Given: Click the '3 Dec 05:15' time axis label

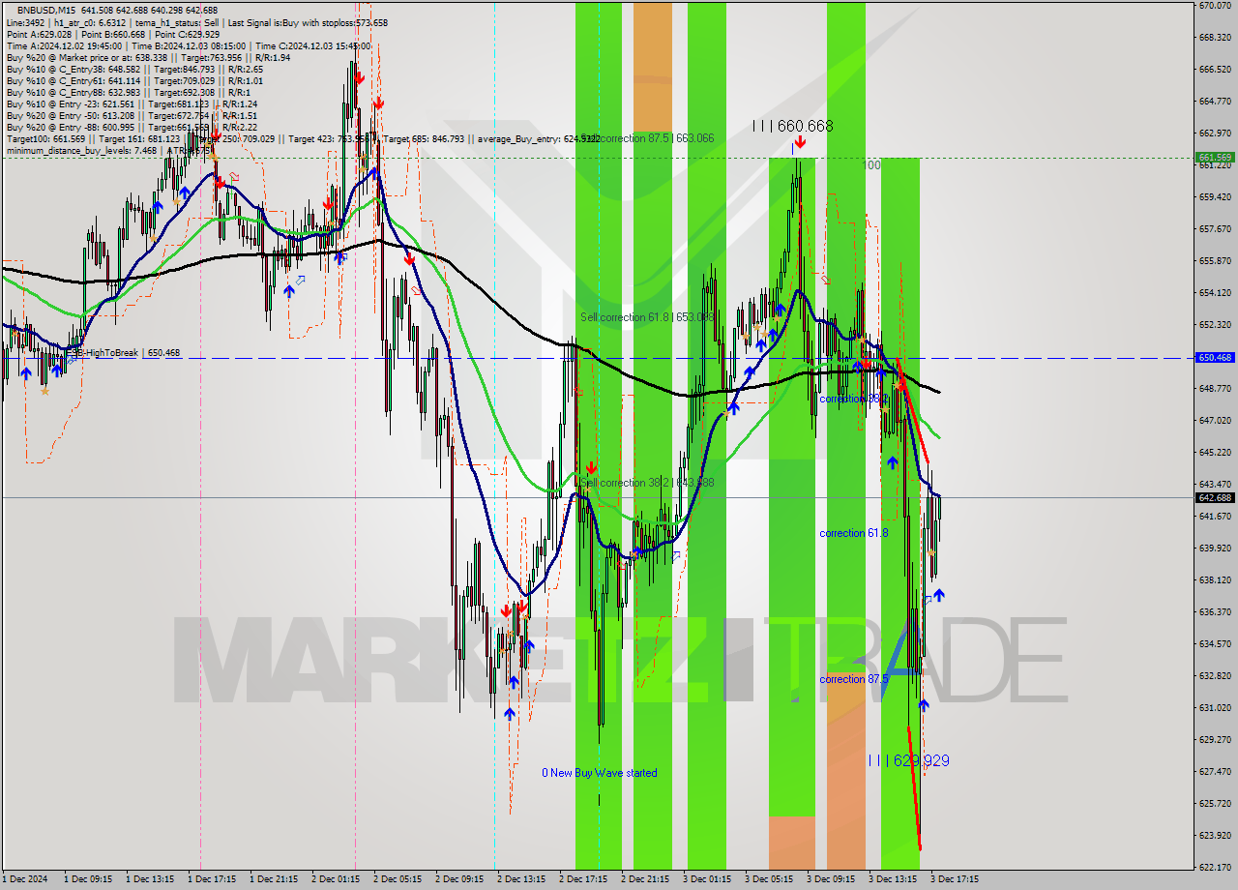Looking at the screenshot, I should [769, 879].
